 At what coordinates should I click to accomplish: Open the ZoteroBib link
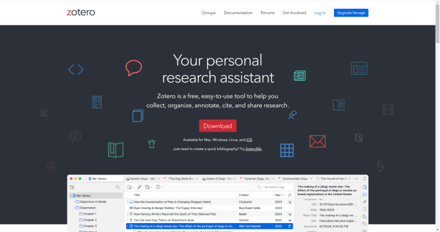[x=253, y=149]
